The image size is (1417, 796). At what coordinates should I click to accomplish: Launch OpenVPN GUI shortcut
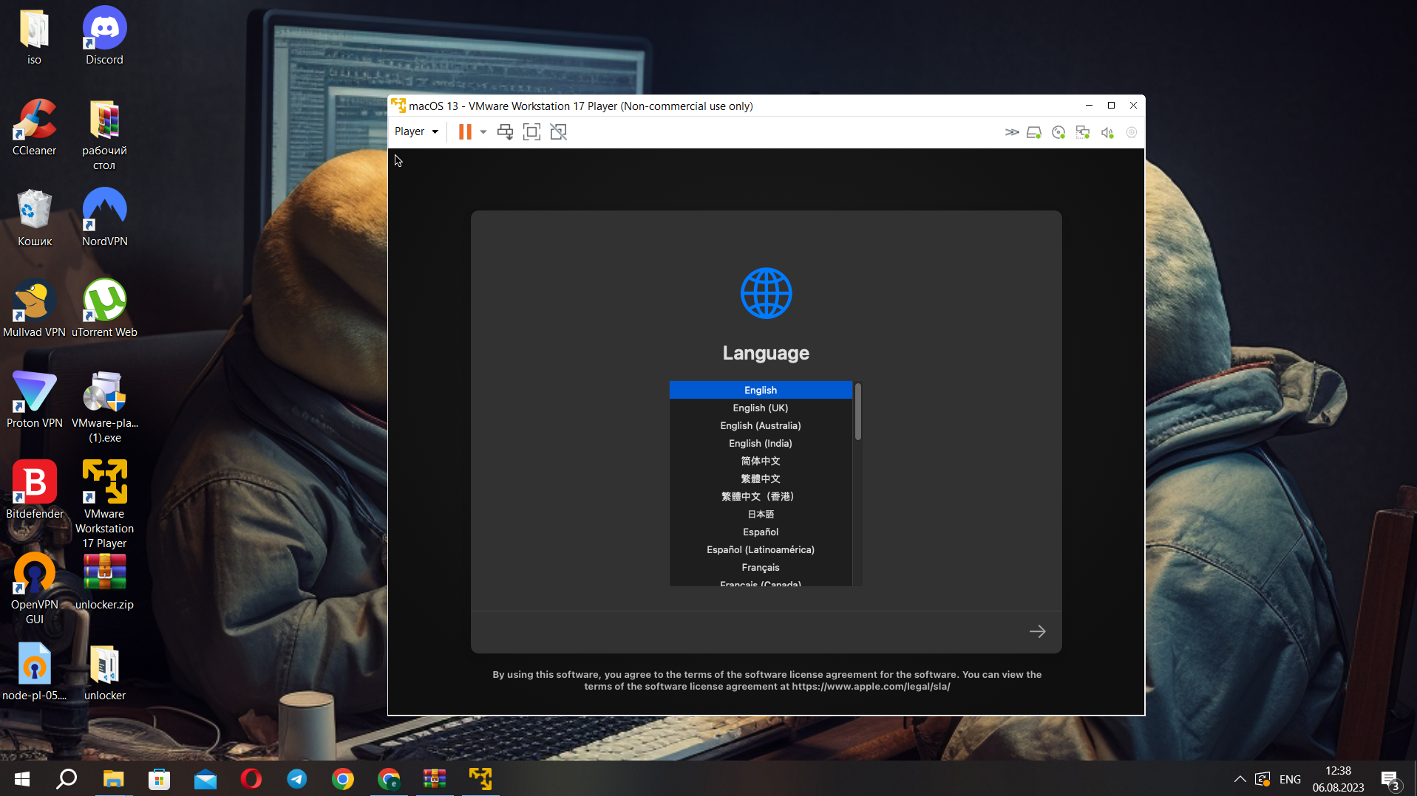[34, 589]
